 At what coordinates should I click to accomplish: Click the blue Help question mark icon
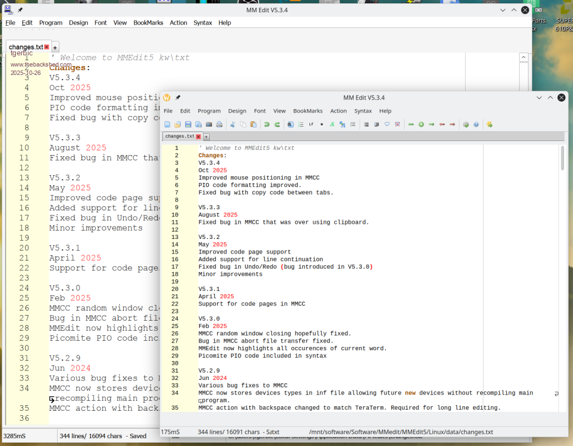(x=476, y=124)
